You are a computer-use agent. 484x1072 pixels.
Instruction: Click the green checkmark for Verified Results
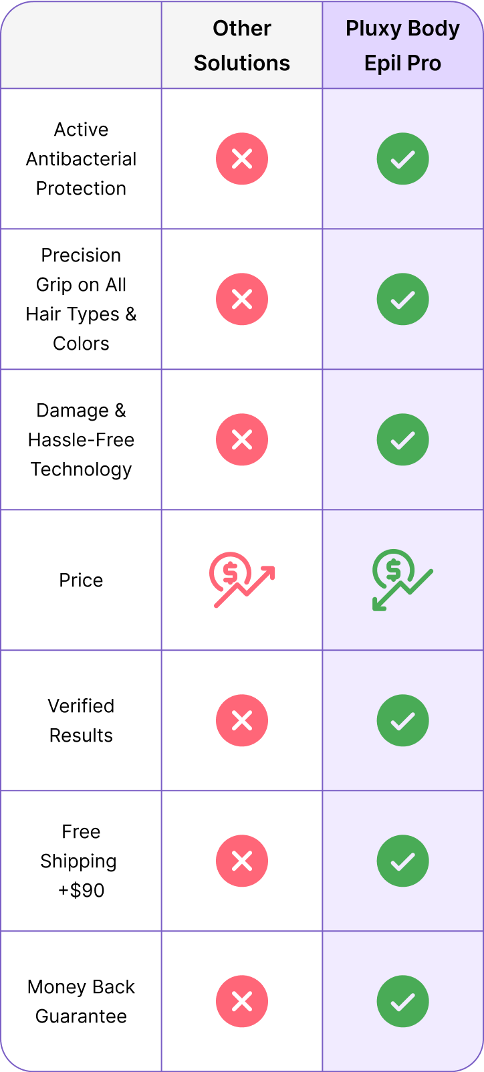click(x=402, y=721)
